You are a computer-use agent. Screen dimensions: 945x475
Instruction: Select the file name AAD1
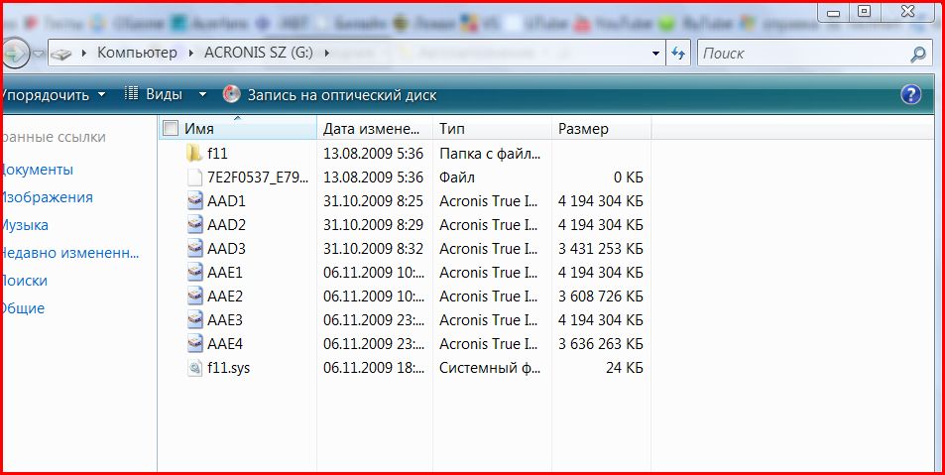click(226, 200)
